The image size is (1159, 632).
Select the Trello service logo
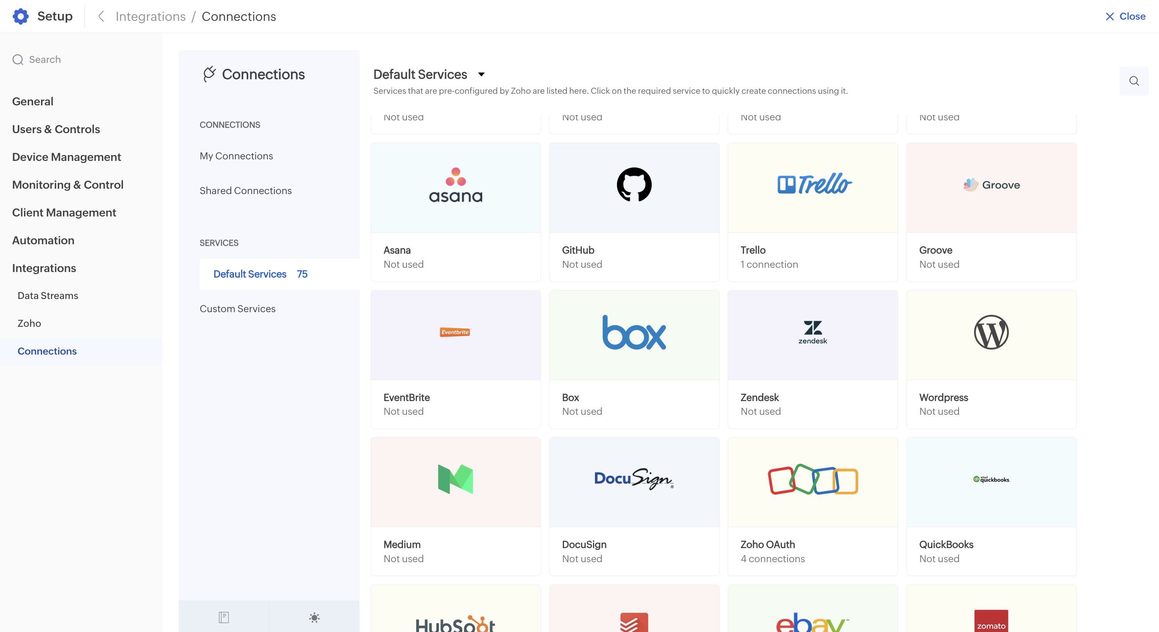coord(813,185)
